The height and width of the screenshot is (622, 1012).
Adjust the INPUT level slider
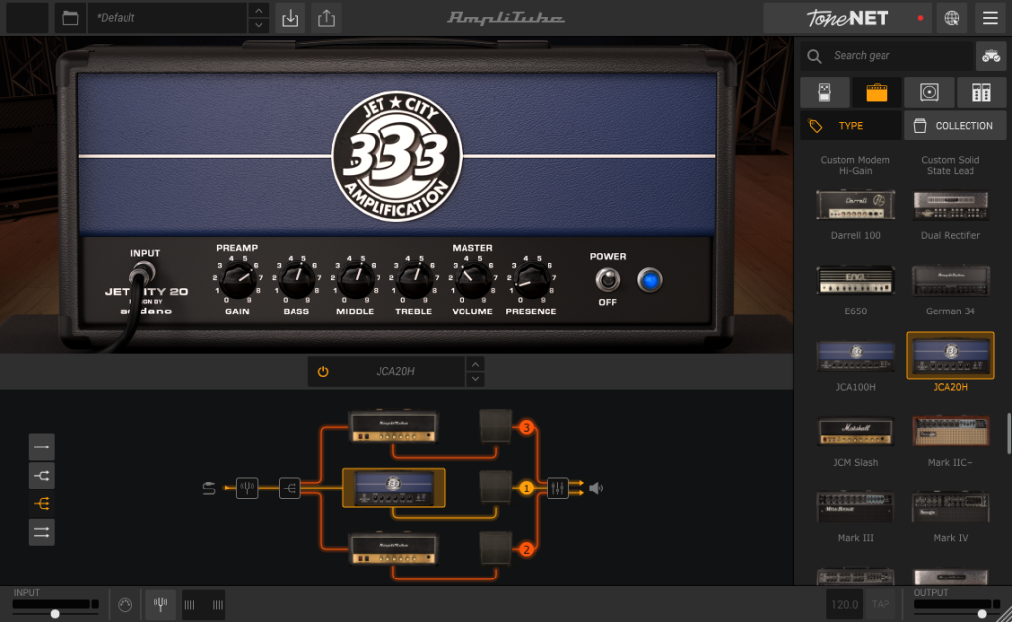(x=55, y=614)
